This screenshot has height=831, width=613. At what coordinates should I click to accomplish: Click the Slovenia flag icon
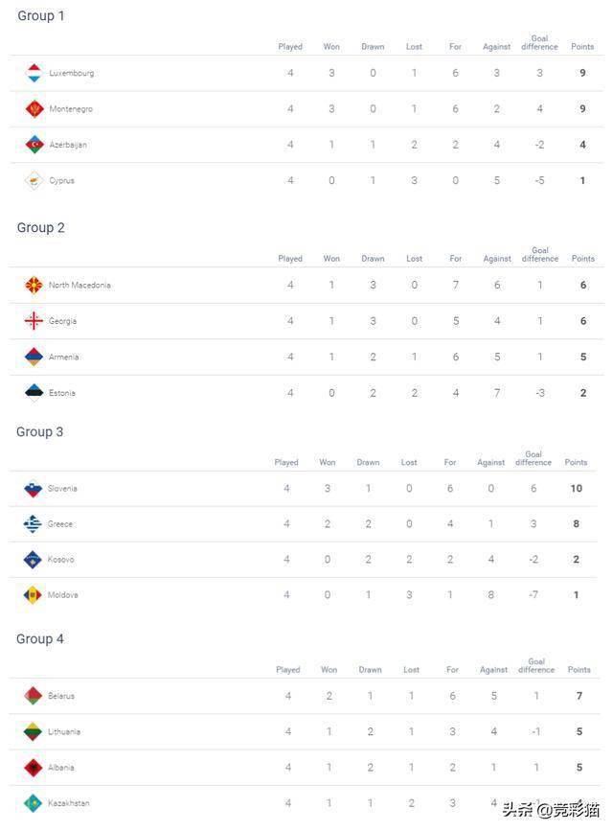(34, 489)
